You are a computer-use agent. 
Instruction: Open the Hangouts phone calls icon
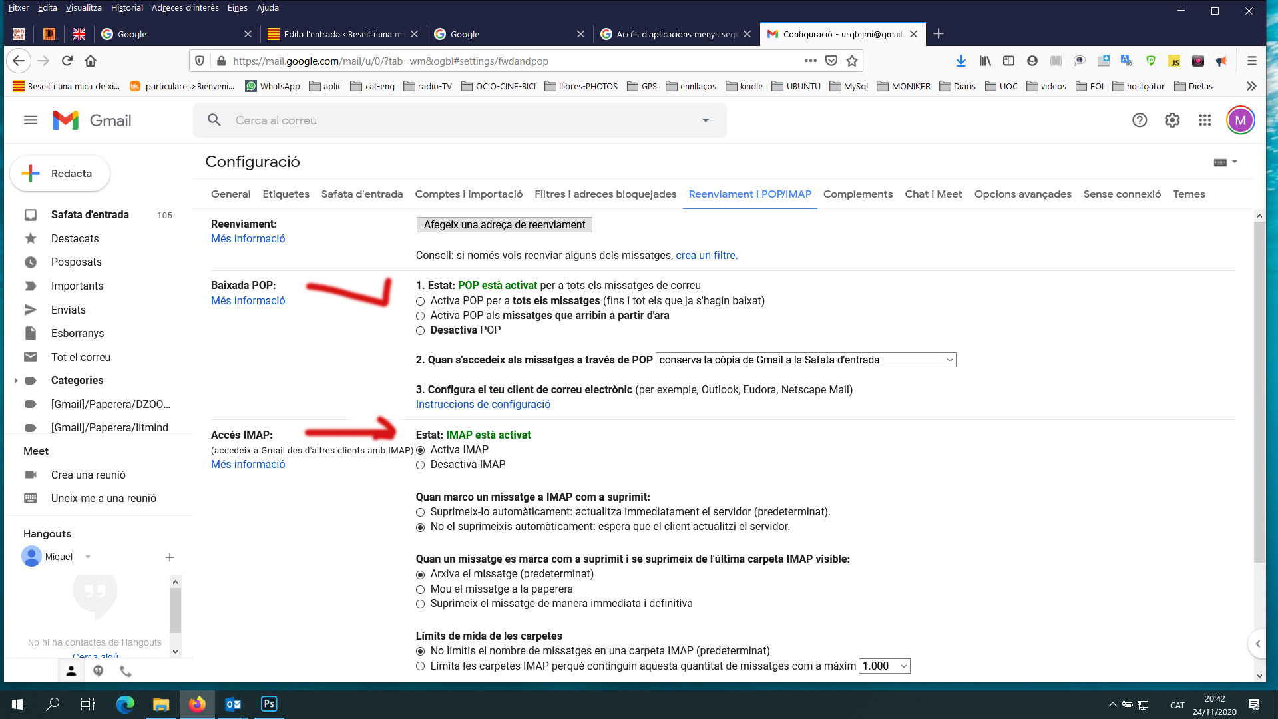125,671
